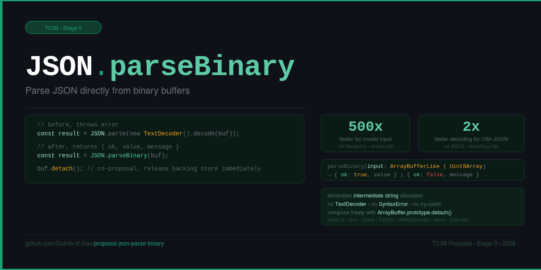The height and width of the screenshot is (270, 541).
Task: Select the TextDecoder token in the code block
Action: [x=162, y=133]
